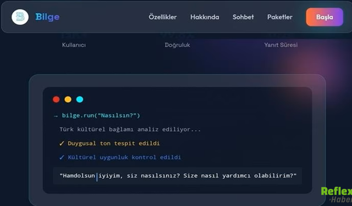Click the Doğruluk stat label

tap(177, 45)
